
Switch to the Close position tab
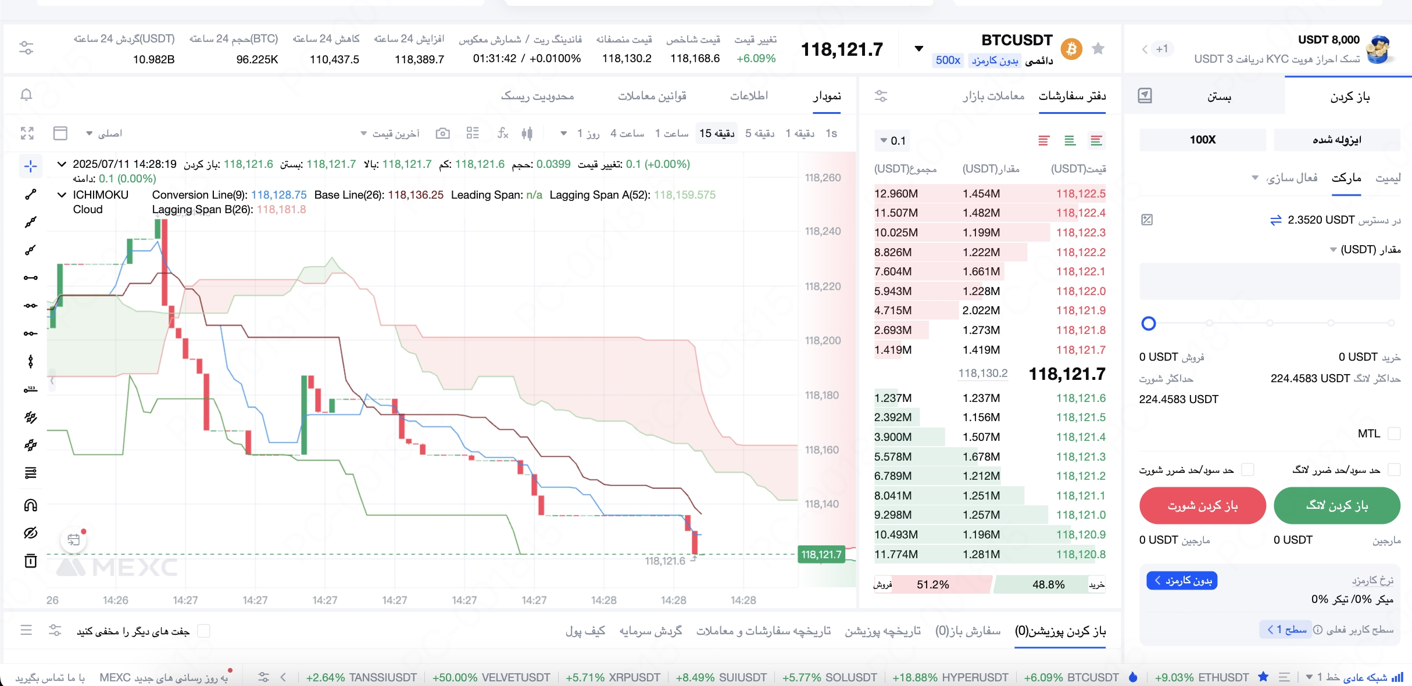[x=1219, y=96]
